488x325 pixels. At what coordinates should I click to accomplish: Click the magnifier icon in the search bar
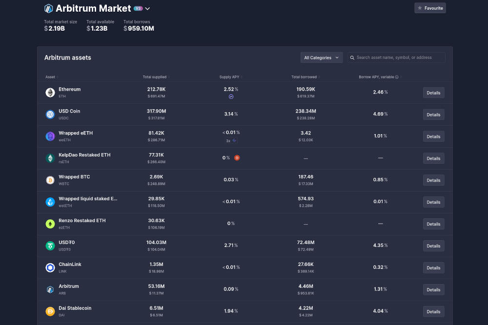[352, 57]
